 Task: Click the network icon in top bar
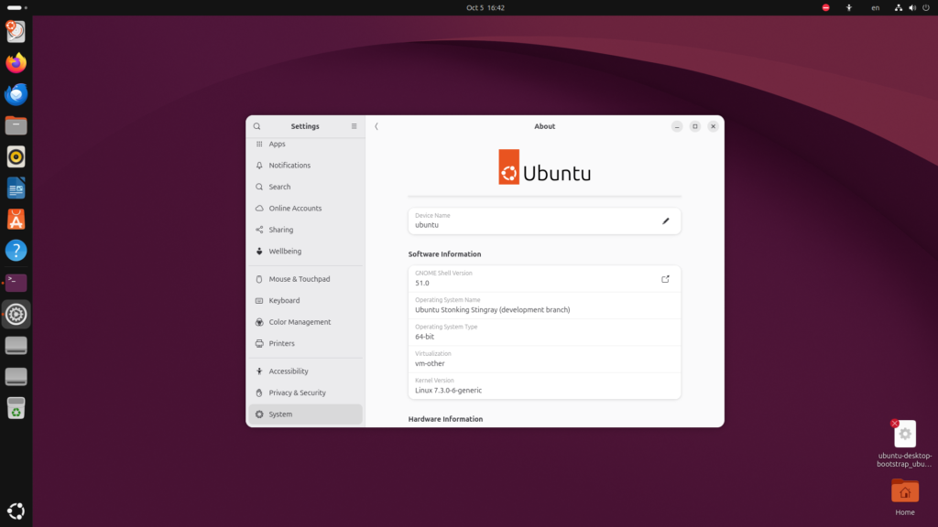(x=899, y=7)
